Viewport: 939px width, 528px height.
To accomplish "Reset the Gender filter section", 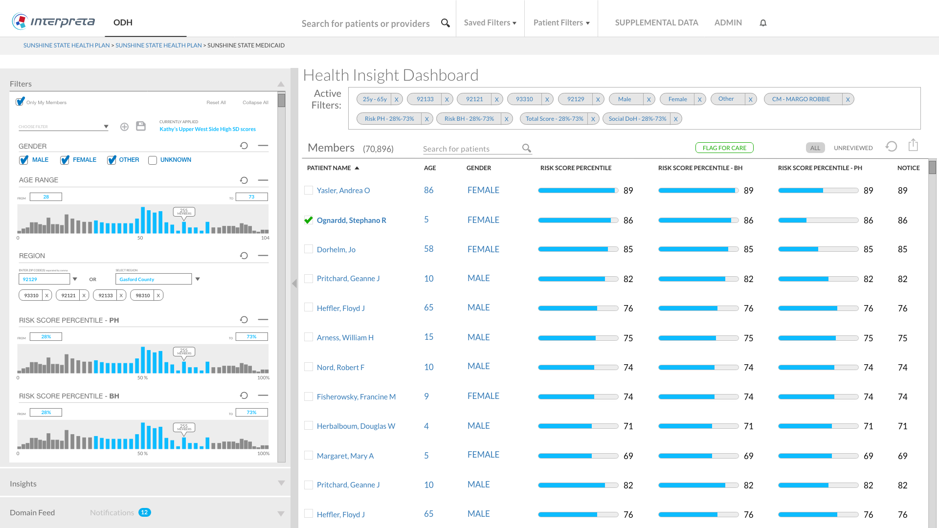I will pyautogui.click(x=244, y=146).
